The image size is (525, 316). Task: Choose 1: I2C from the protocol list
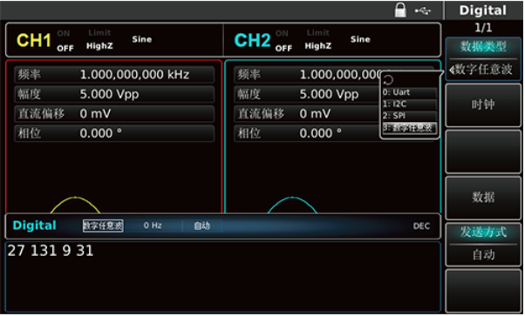click(410, 104)
